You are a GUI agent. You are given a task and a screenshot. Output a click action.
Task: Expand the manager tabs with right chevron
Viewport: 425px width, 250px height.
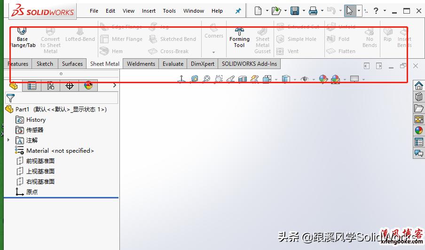coord(115,86)
